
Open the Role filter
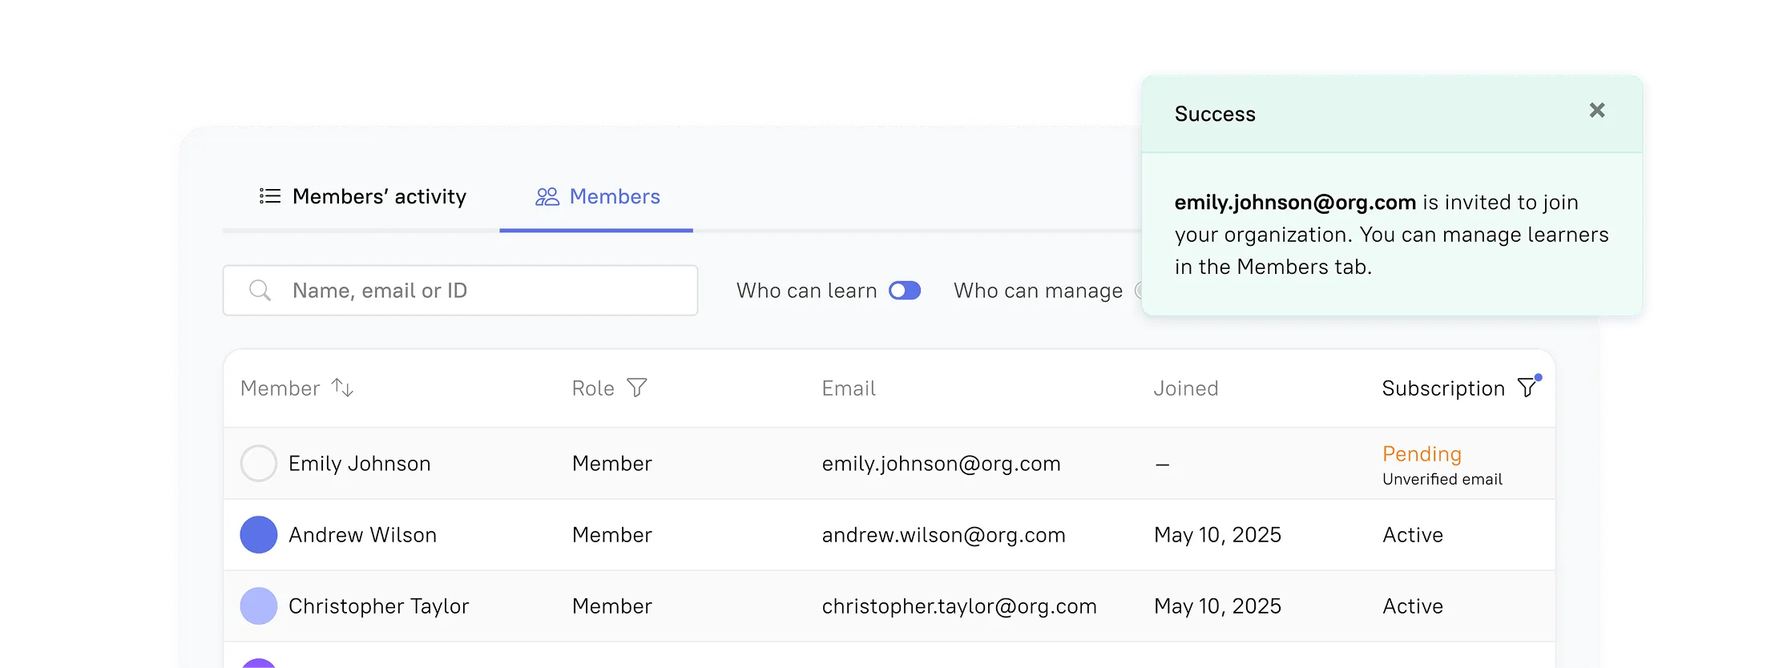tap(637, 388)
